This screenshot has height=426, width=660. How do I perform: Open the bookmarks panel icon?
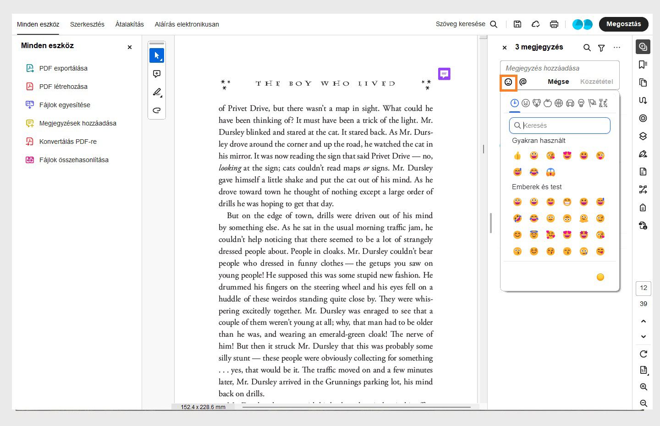643,65
